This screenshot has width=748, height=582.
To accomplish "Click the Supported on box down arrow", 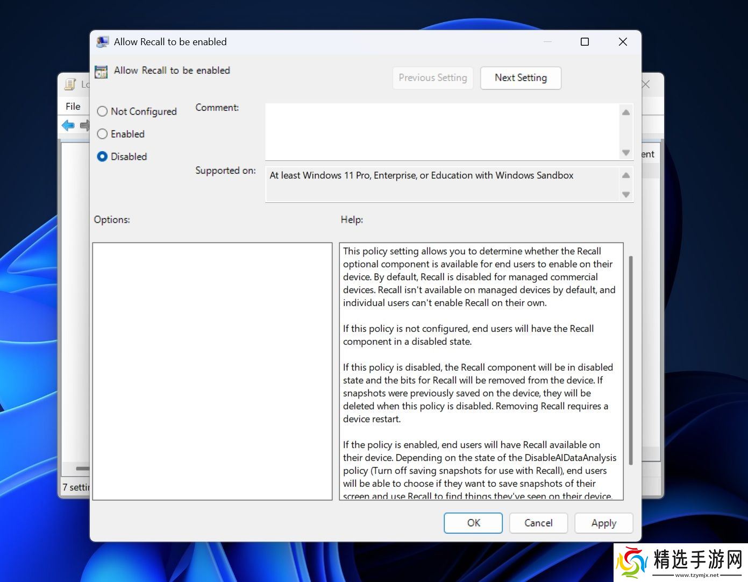I will [x=626, y=195].
